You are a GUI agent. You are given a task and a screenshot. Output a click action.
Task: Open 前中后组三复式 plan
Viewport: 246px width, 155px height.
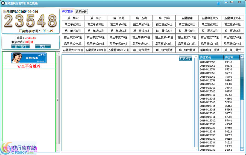coord(210,50)
